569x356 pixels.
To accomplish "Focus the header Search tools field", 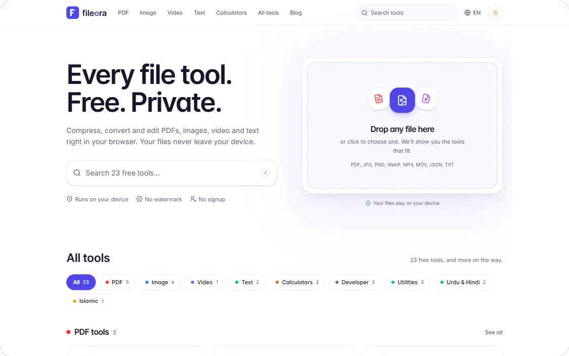I will (407, 13).
